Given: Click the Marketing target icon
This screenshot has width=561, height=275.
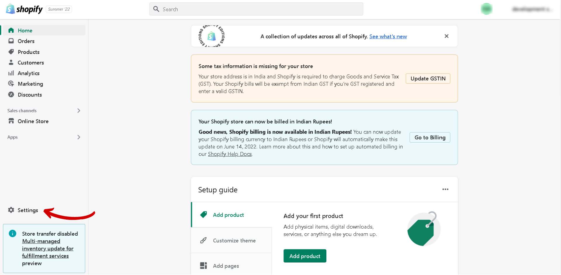Looking at the screenshot, I should [11, 84].
